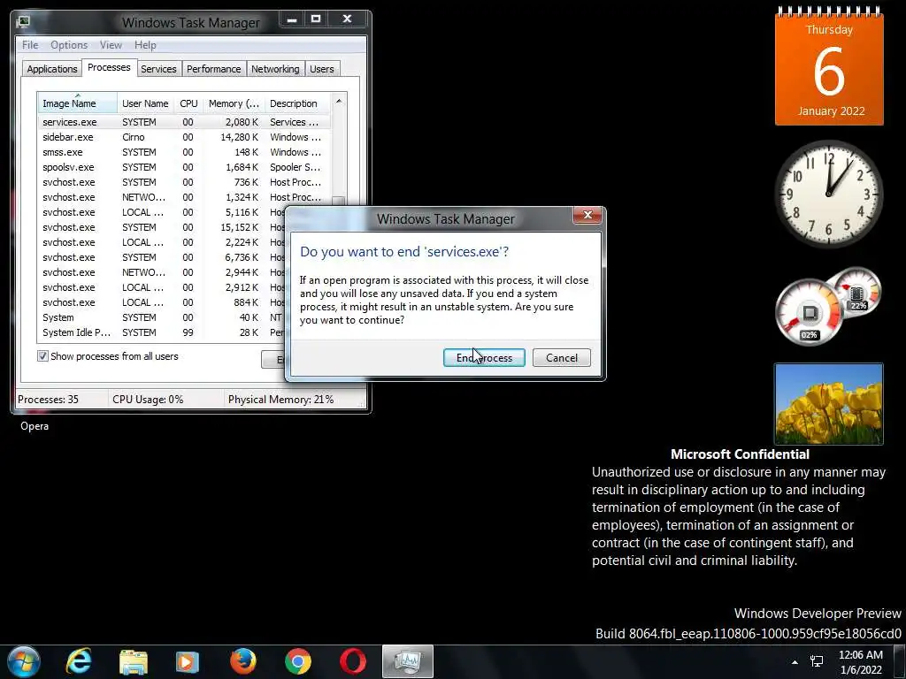Select svchost.exe row with 736 K memory
The height and width of the screenshot is (679, 906).
pyautogui.click(x=184, y=182)
